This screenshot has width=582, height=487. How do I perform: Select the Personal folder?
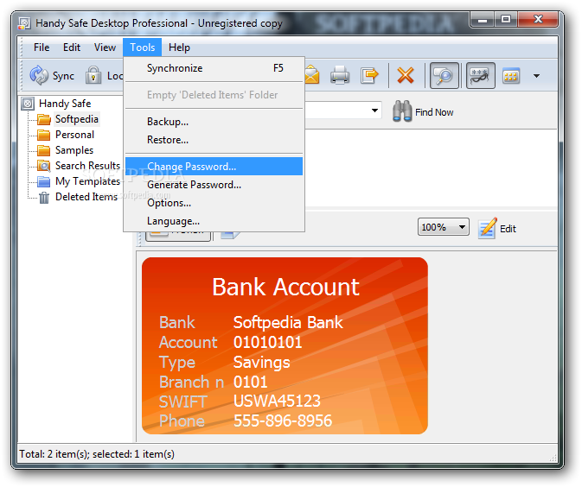(x=74, y=135)
